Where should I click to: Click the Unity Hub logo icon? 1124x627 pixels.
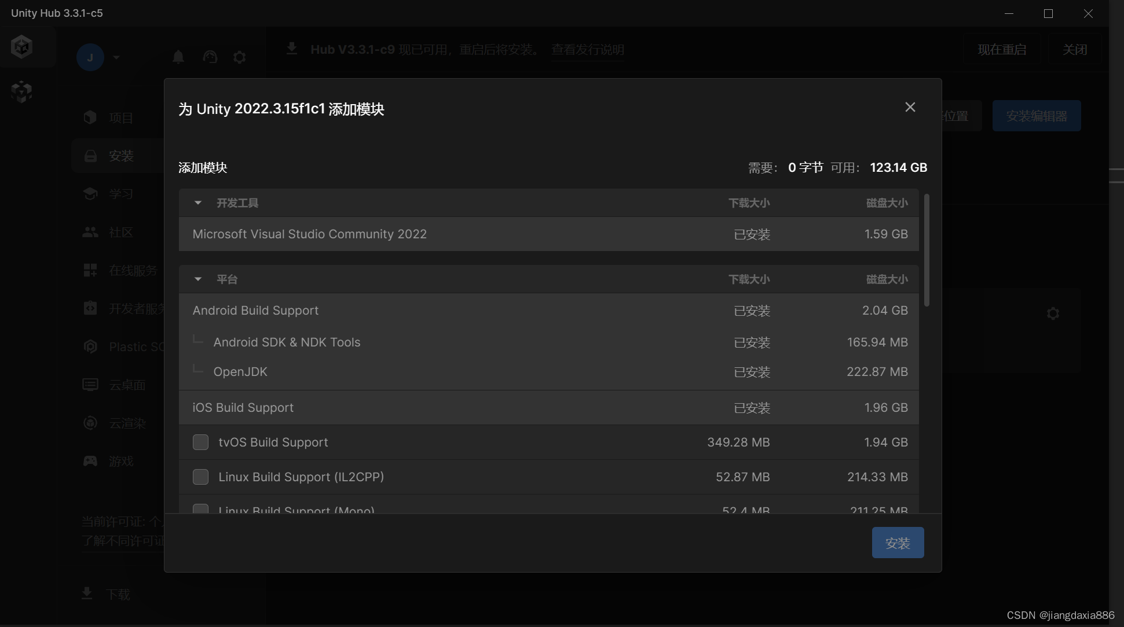pyautogui.click(x=21, y=47)
